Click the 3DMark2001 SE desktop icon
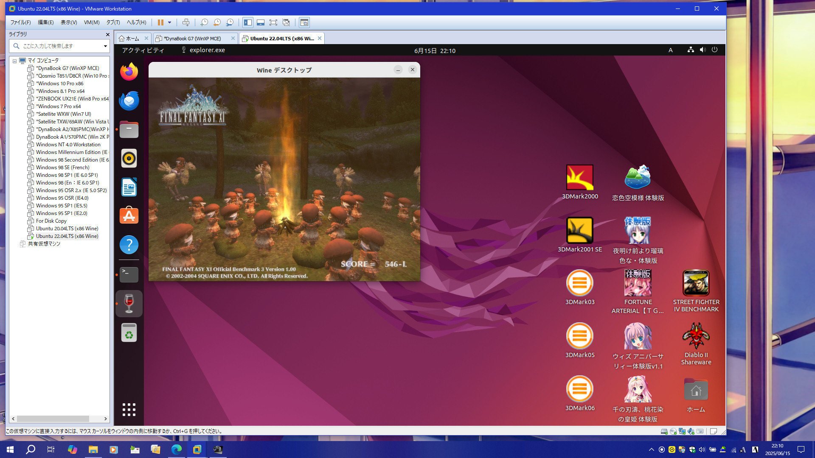 580,235
